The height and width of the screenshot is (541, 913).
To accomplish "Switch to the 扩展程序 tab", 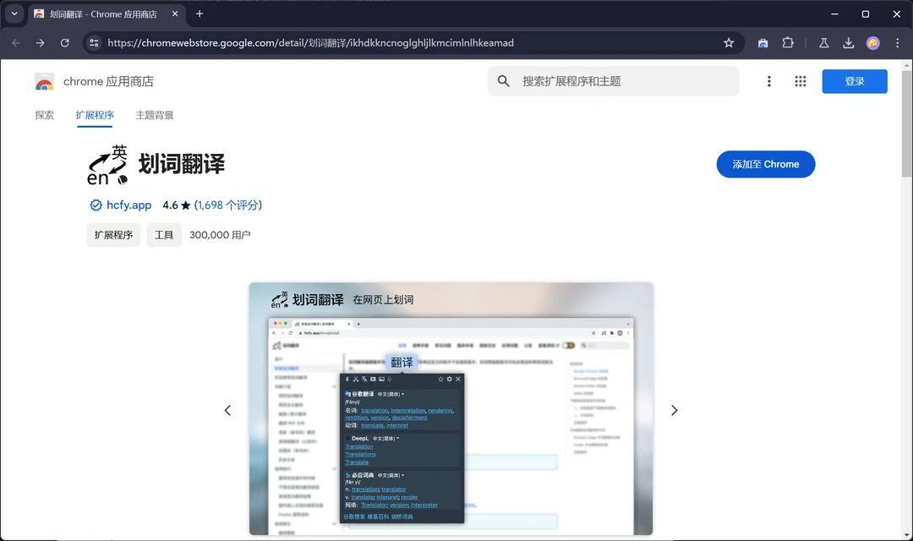I will click(x=95, y=115).
